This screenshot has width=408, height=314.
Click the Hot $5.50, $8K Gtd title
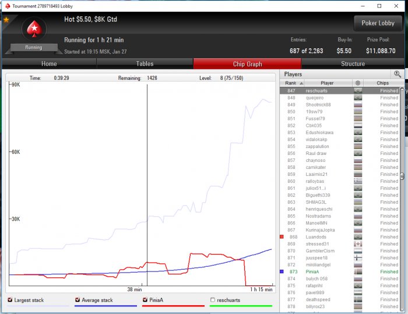(90, 19)
